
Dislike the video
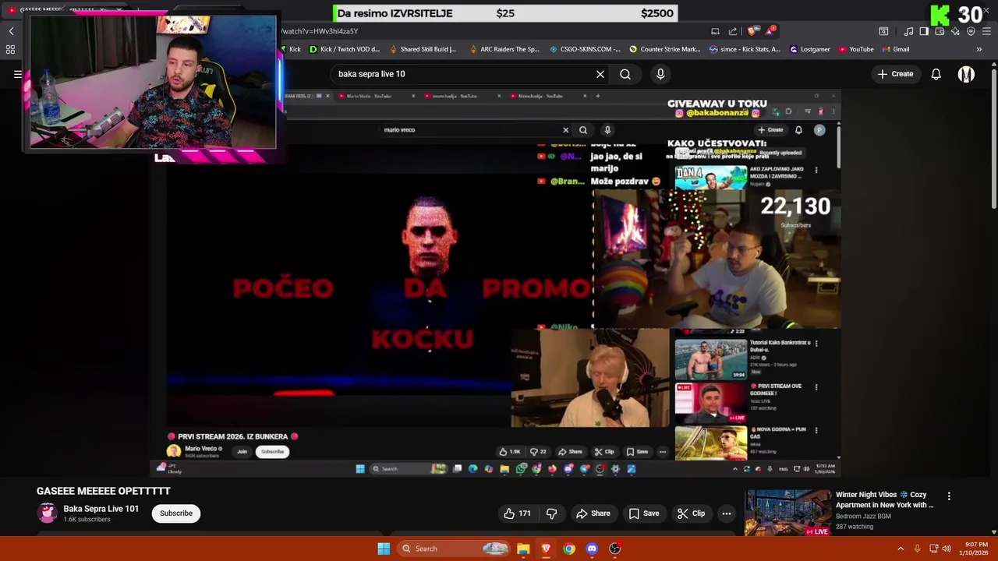(x=551, y=513)
